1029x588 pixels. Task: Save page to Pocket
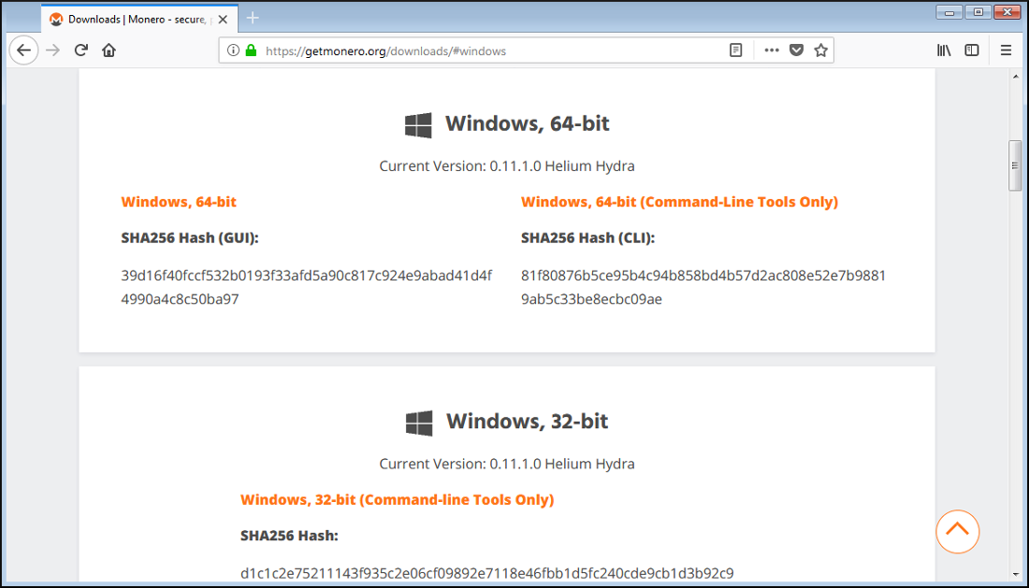click(x=797, y=50)
